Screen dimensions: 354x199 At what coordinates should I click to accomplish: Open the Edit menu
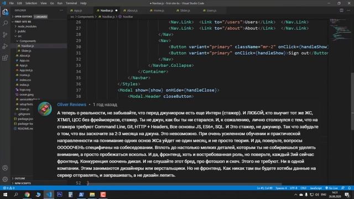(x=19, y=3)
